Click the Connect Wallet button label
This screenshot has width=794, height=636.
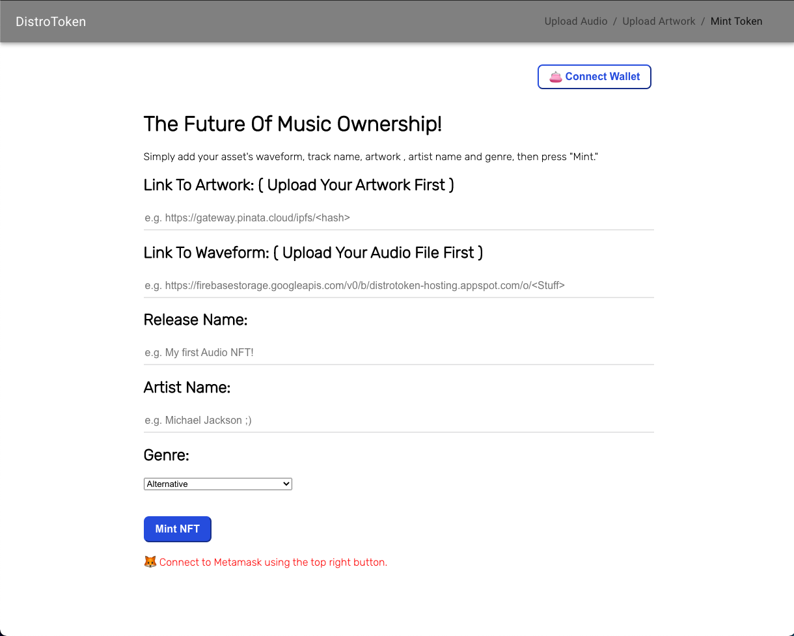pyautogui.click(x=603, y=77)
